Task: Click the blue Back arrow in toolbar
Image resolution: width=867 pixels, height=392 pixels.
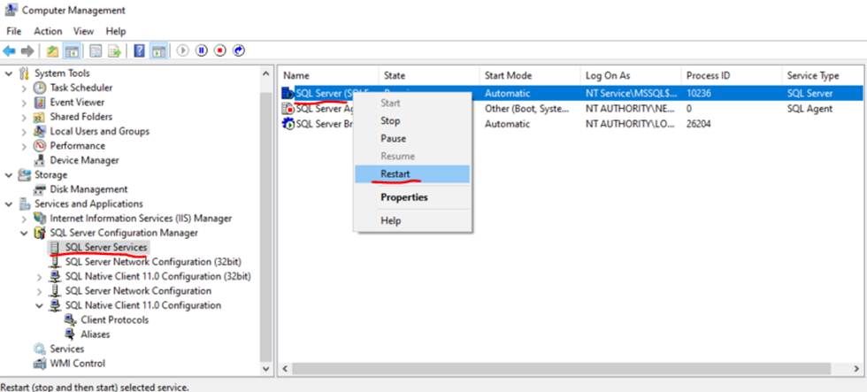Action: (x=9, y=50)
